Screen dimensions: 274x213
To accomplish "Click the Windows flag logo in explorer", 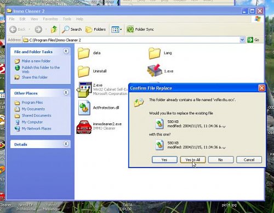I will (258, 19).
